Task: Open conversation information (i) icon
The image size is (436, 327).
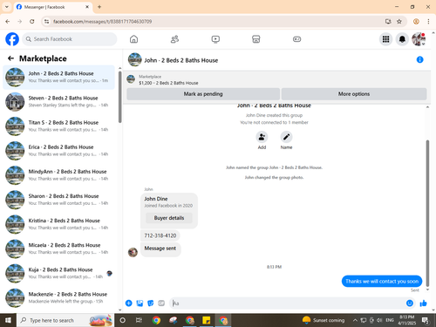Action: 419,59
